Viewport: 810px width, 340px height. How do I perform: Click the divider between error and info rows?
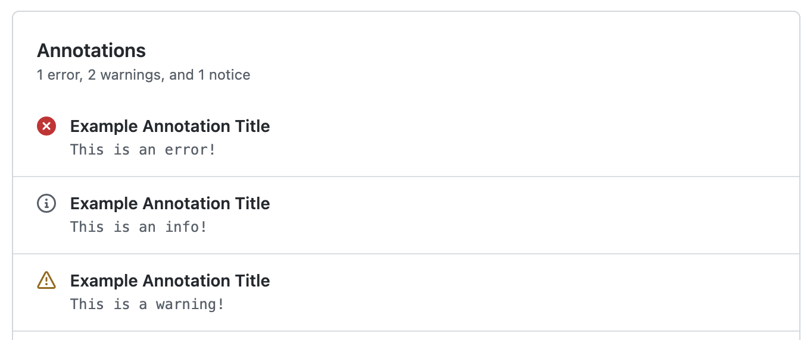point(405,177)
